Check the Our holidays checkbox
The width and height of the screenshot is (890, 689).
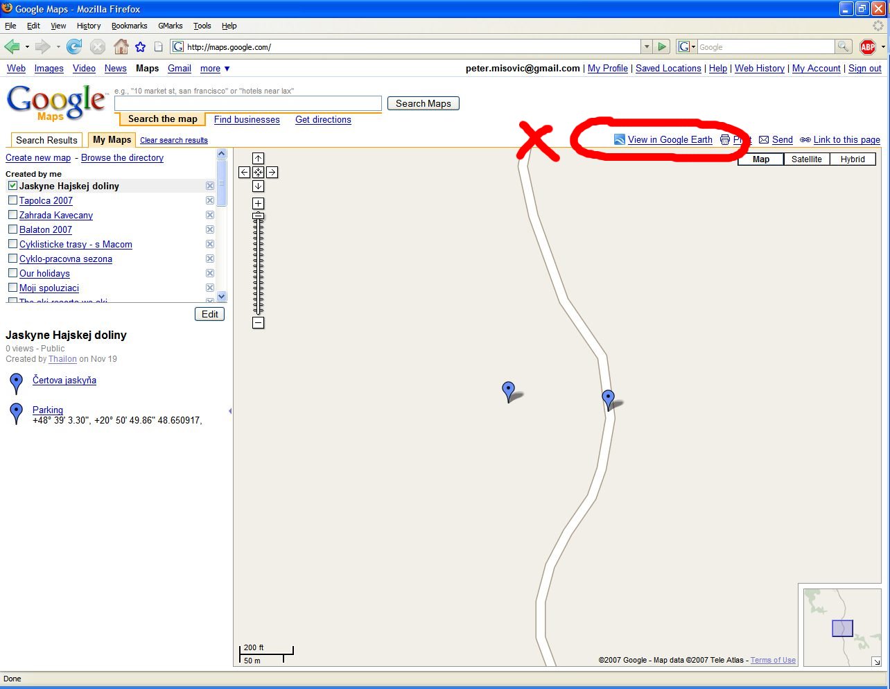(x=12, y=273)
